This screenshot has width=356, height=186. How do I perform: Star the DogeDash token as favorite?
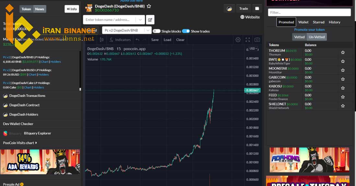point(149,6)
